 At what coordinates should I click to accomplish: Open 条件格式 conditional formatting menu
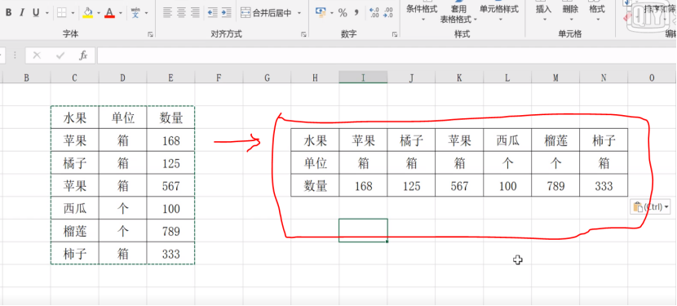tap(422, 11)
